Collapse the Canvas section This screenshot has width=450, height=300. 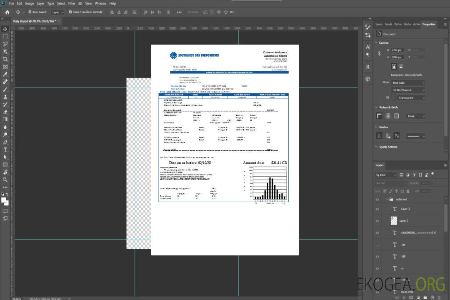pos(376,42)
